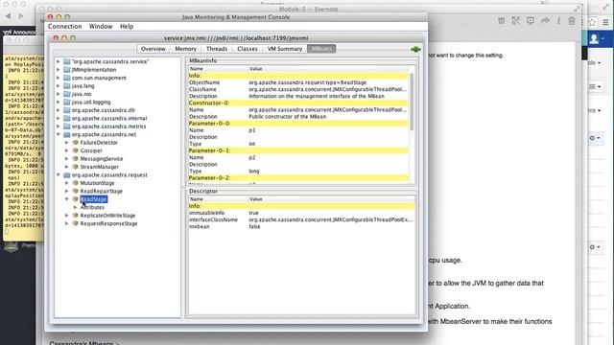
Task: Switch to the VM Summary tab
Action: point(285,49)
